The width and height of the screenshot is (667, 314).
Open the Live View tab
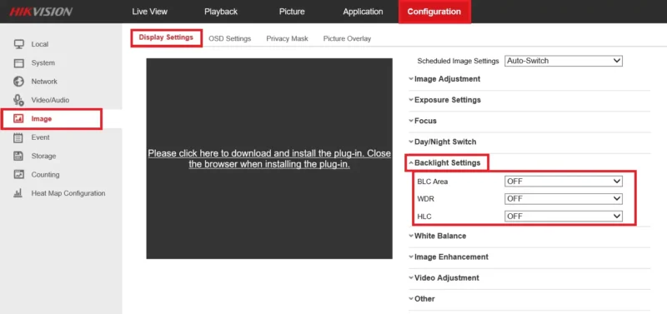pyautogui.click(x=150, y=12)
